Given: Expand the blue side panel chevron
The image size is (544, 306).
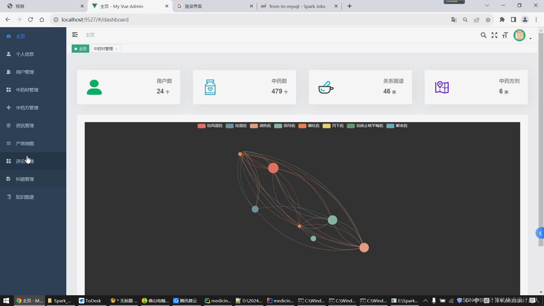Looking at the screenshot, I should coord(540,233).
